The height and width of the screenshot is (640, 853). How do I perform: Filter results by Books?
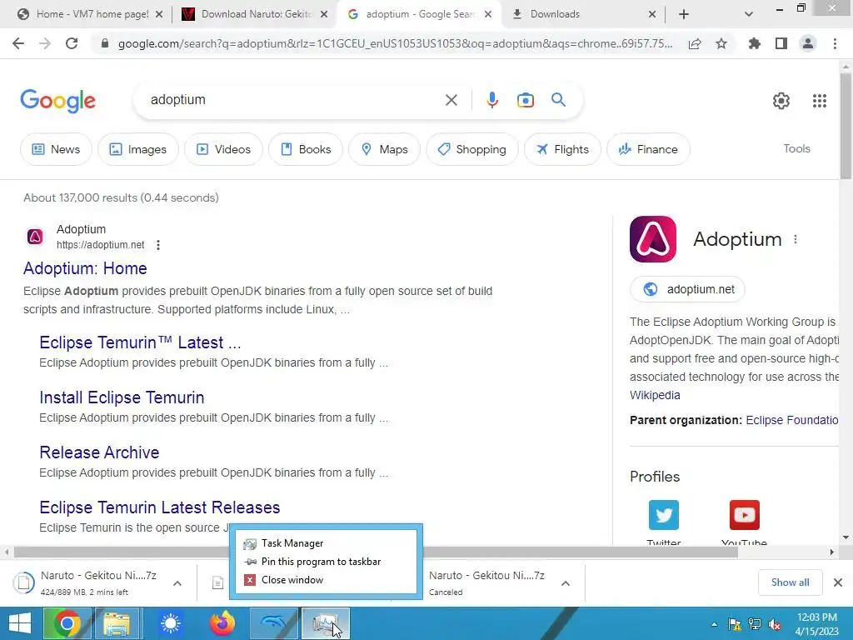pos(306,149)
